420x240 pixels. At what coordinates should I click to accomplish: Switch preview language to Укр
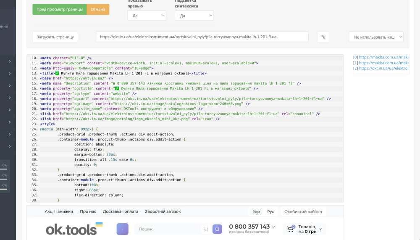pos(256,211)
